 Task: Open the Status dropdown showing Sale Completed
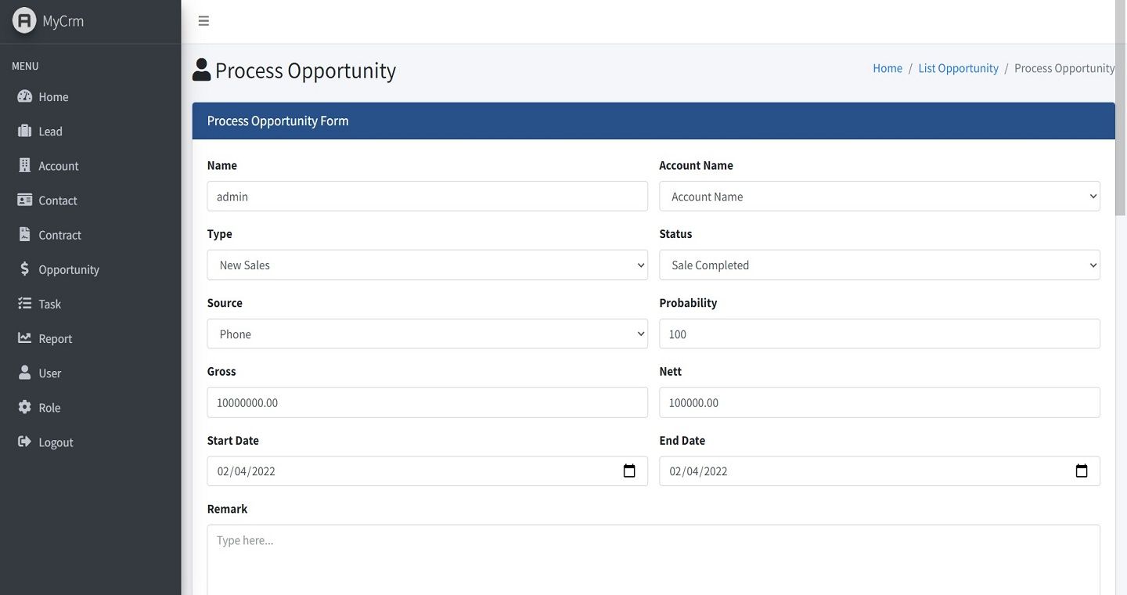coord(879,265)
